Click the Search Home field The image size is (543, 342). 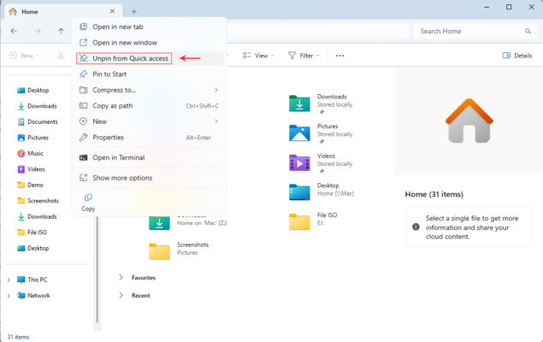(475, 31)
